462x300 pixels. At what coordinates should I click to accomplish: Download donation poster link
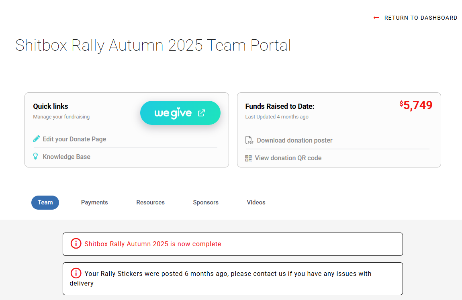[294, 140]
